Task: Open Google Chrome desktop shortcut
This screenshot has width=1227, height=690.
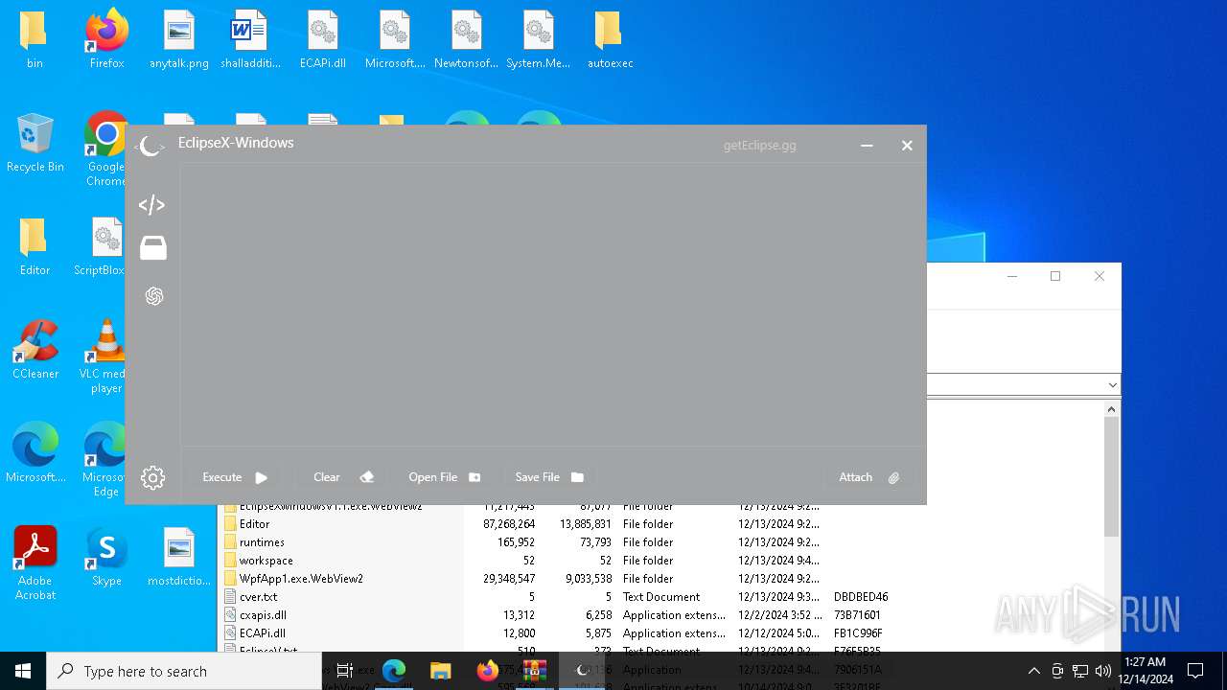Action: point(105,149)
